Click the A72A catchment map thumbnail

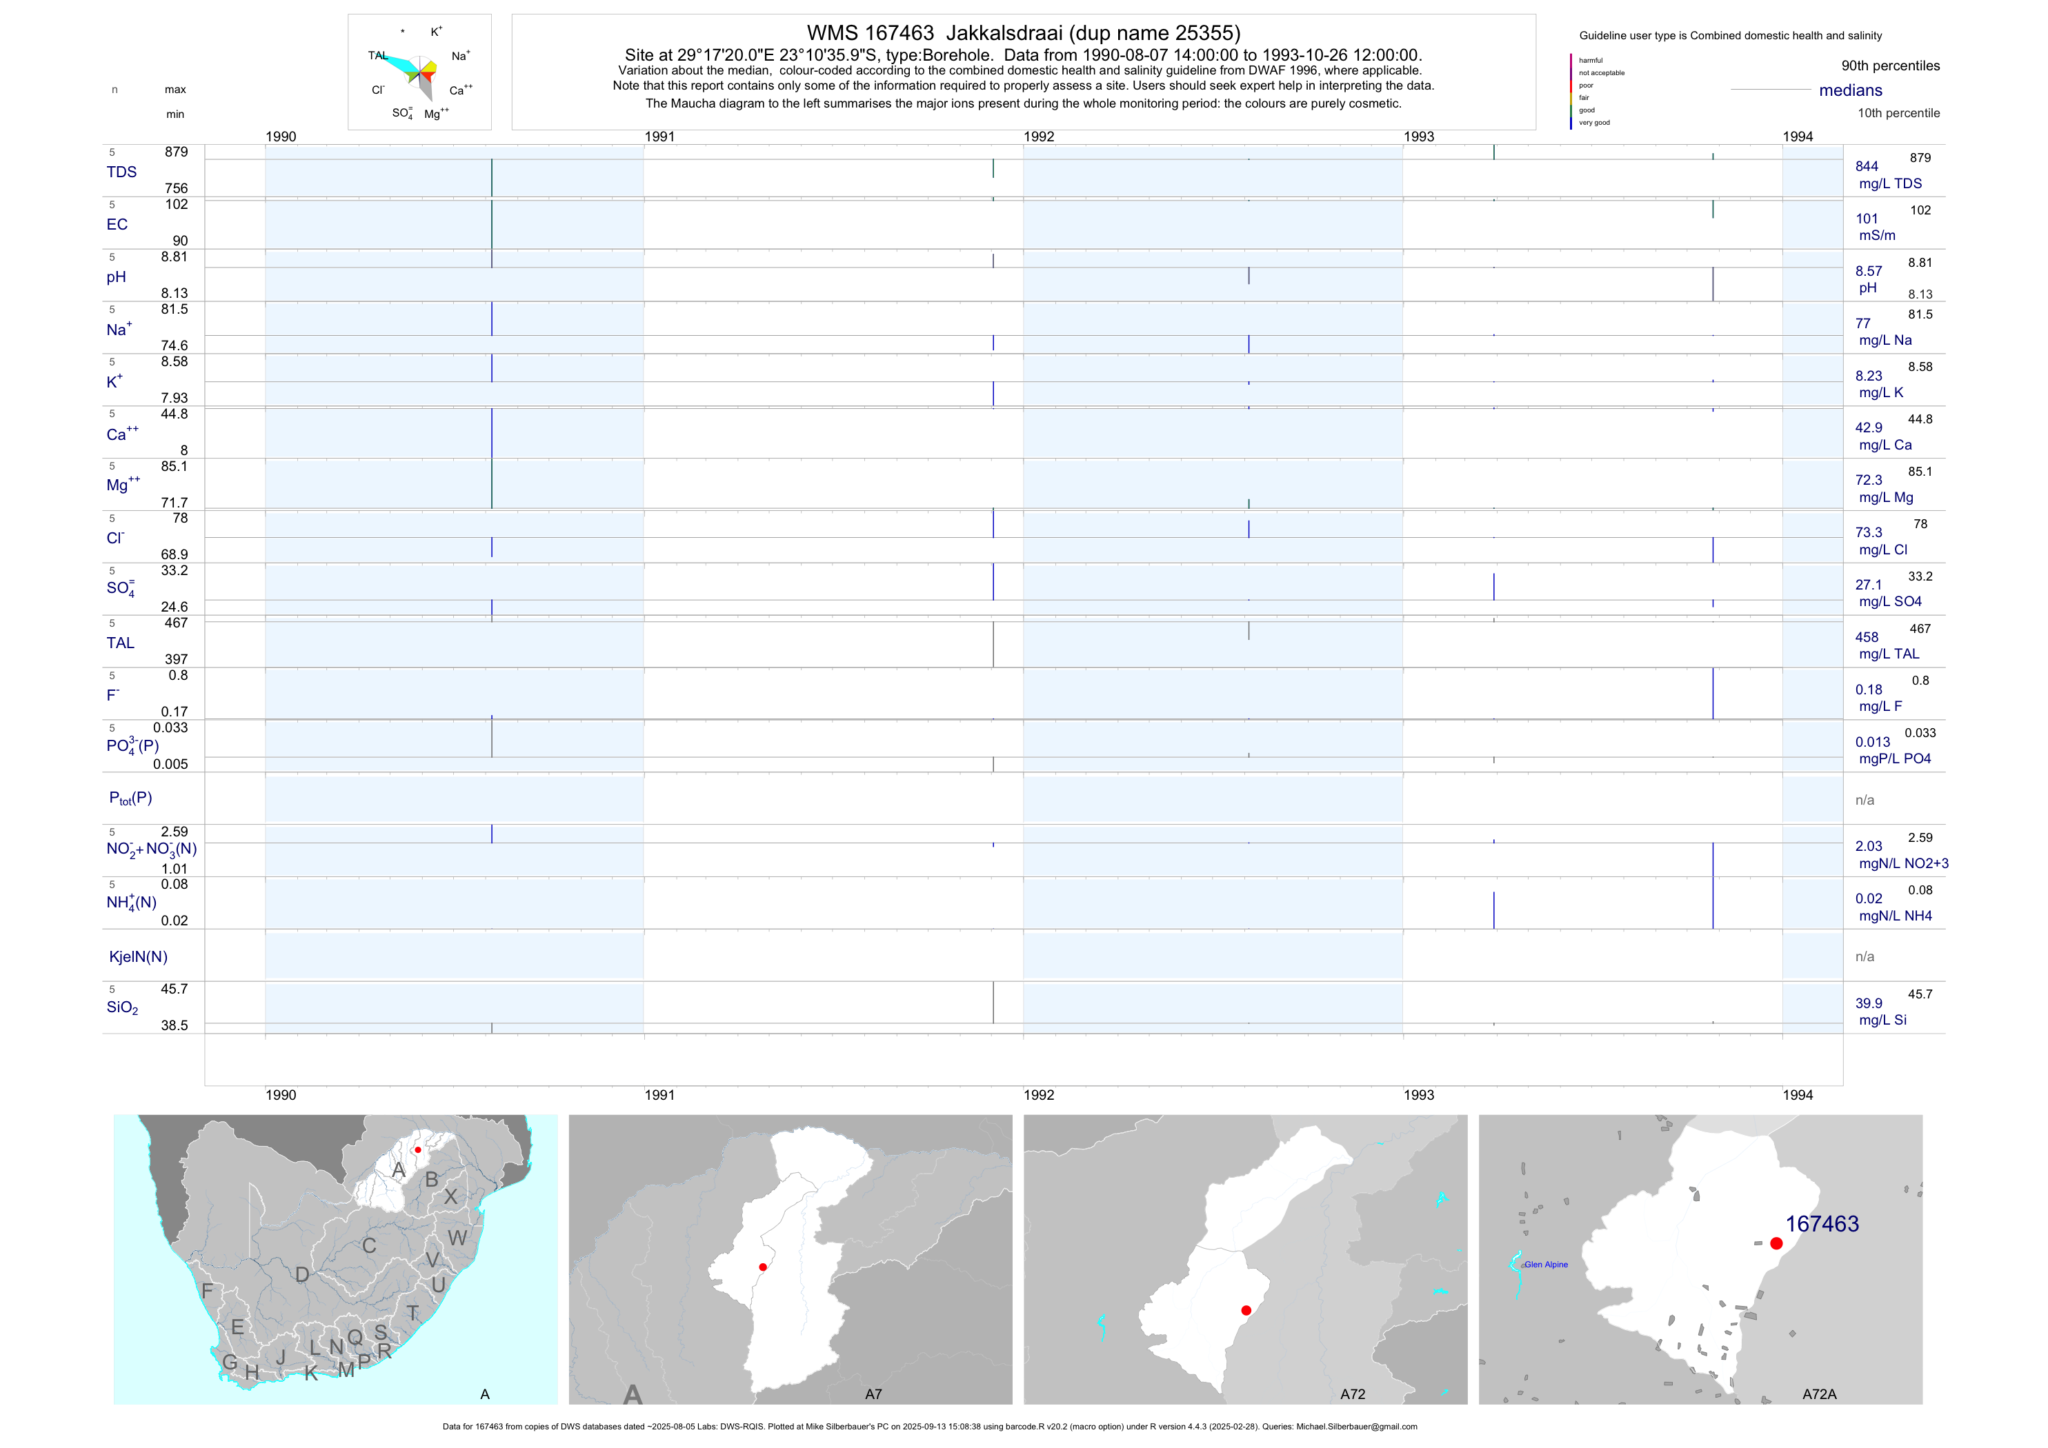pos(1700,1259)
